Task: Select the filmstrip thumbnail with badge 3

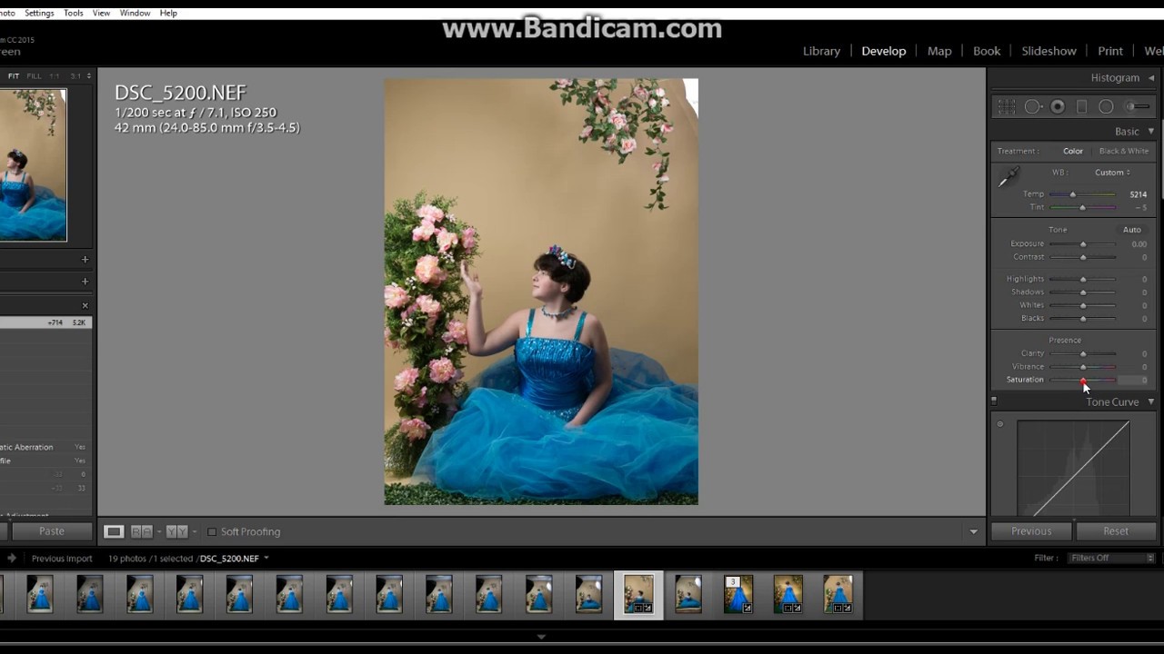Action: tap(738, 595)
